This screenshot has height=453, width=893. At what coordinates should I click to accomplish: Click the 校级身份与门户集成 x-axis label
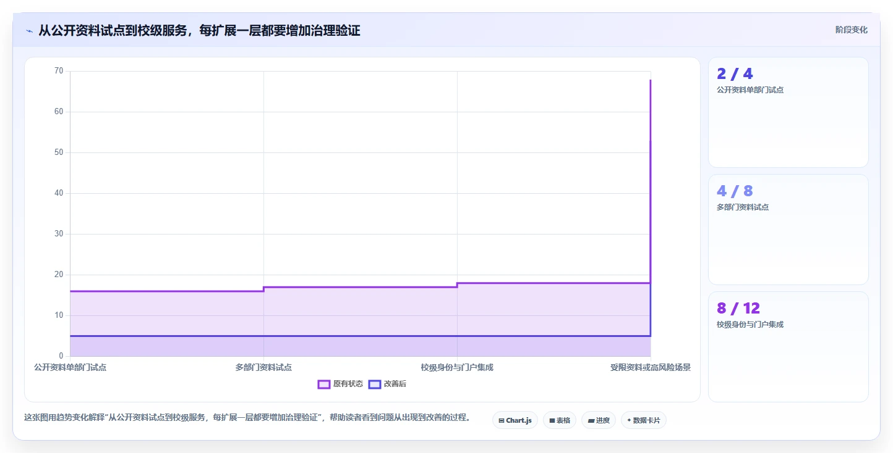[x=457, y=367]
